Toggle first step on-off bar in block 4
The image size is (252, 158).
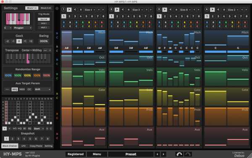coord(215,52)
